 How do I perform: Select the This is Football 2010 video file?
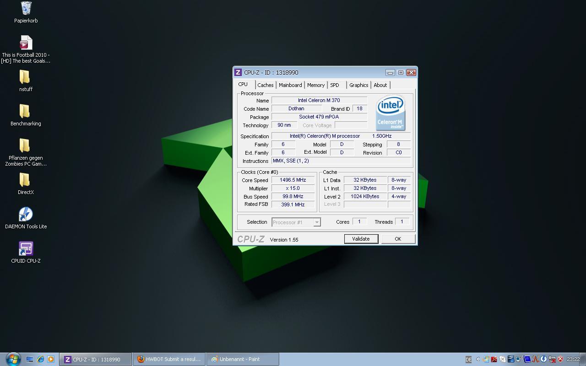tap(26, 49)
